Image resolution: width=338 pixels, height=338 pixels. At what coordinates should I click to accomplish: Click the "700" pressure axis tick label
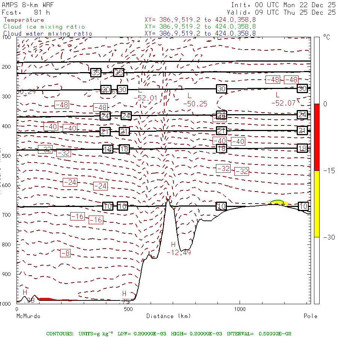click(x=6, y=215)
